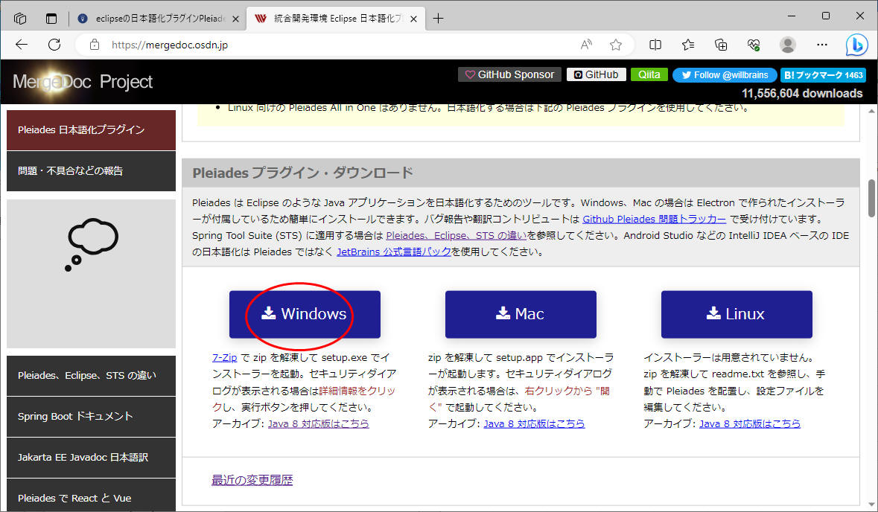Add this page to favorites with the star icon
This screenshot has width=878, height=512.
pyautogui.click(x=616, y=45)
